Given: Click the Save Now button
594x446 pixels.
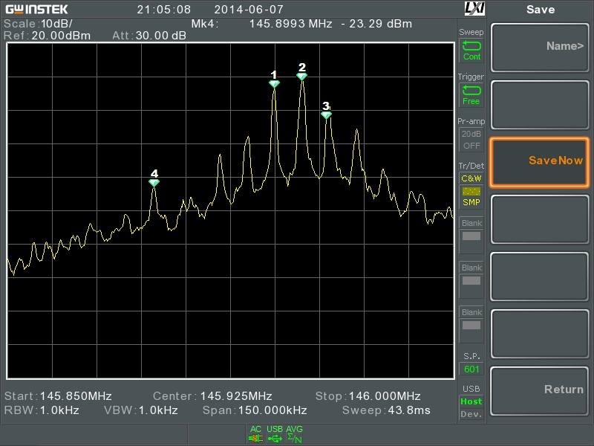Looking at the screenshot, I should point(540,162).
